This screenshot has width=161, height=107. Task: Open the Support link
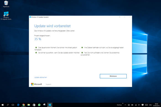[x=48, y=84]
